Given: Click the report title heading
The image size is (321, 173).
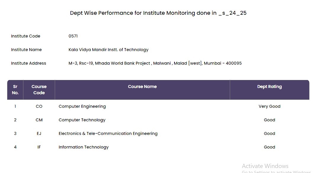Looking at the screenshot, I should tap(158, 13).
